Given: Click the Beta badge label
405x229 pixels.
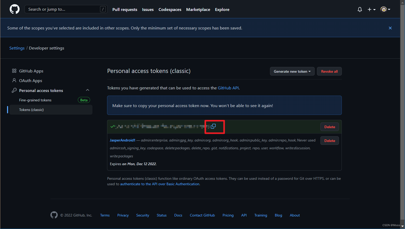Looking at the screenshot, I should pos(84,100).
